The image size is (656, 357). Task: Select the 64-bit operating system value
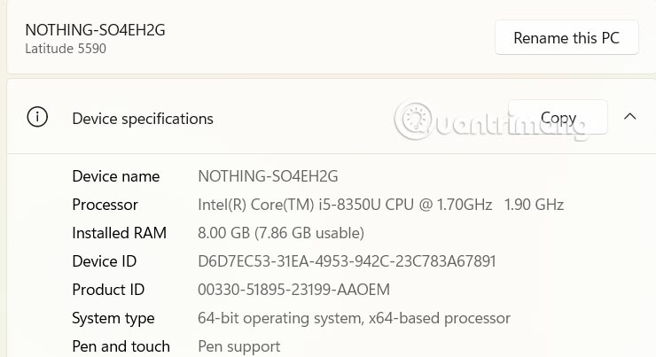(x=354, y=318)
